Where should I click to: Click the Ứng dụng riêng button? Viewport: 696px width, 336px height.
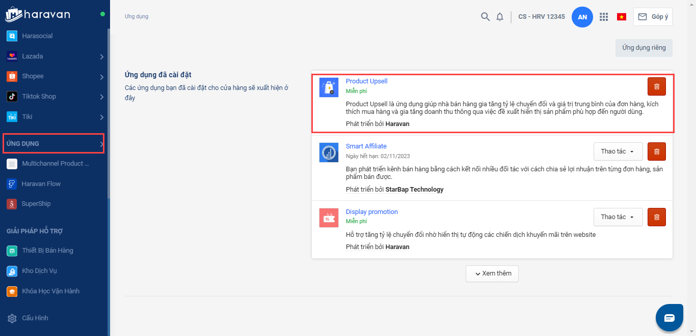644,48
